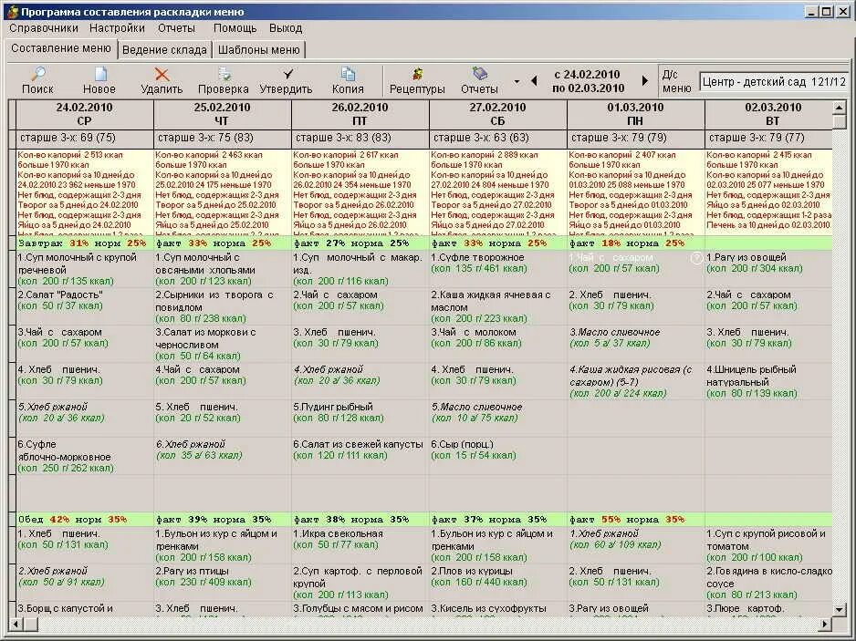Select the 02.03.2010 ВТ column header
Image resolution: width=856 pixels, height=641 pixels.
[x=768, y=114]
